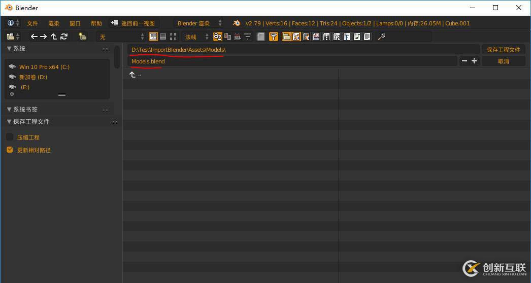
Task: Open the 文件 menu
Action: coord(32,23)
